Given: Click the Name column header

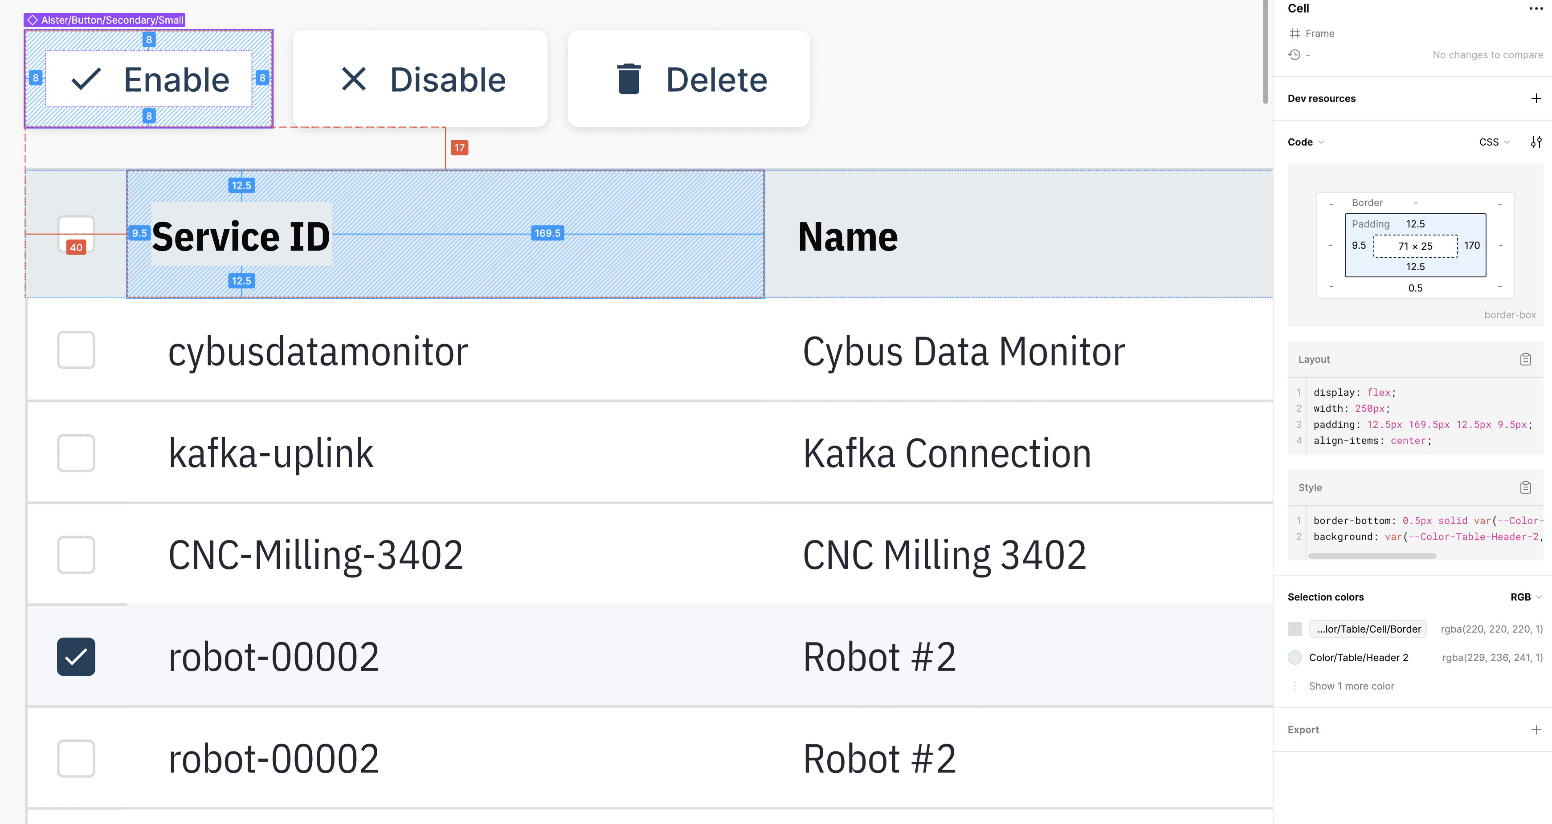Looking at the screenshot, I should [x=1018, y=234].
